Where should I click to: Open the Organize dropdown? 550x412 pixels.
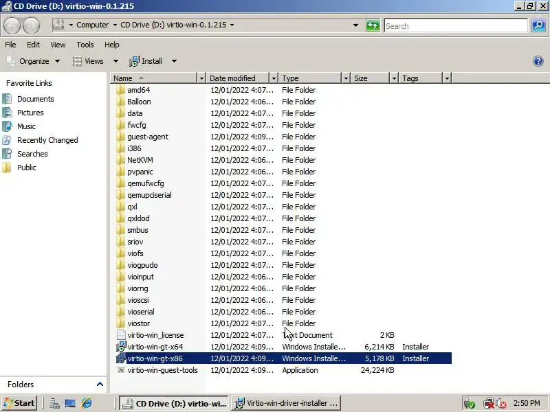tap(33, 61)
